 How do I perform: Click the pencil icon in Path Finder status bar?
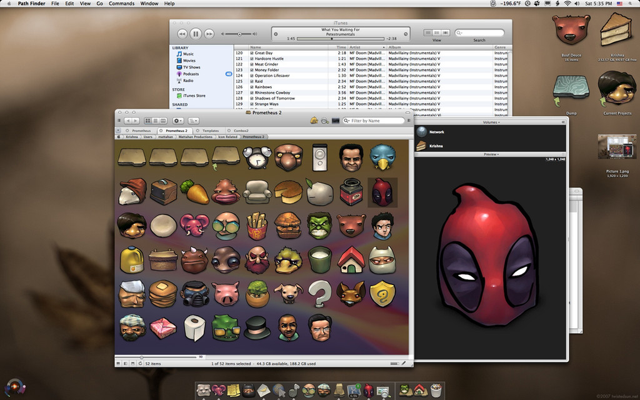click(x=404, y=363)
